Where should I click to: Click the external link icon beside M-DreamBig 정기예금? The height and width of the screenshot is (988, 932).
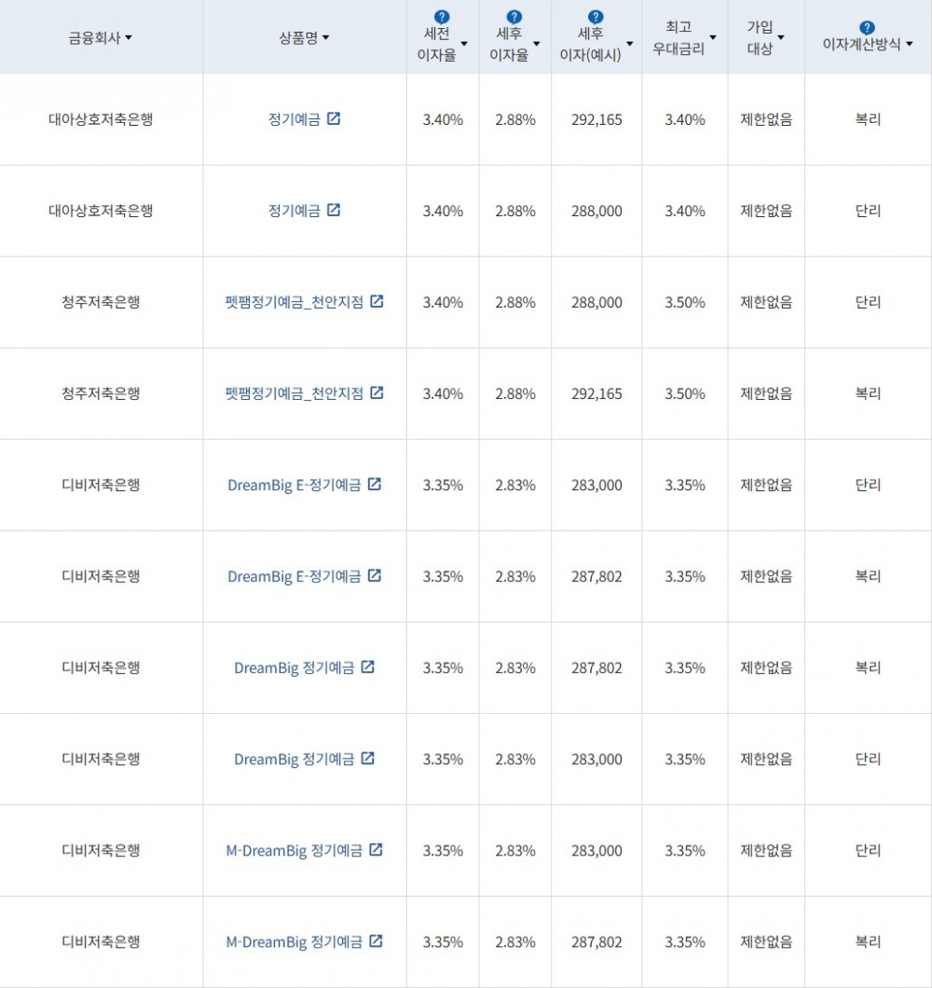click(377, 849)
